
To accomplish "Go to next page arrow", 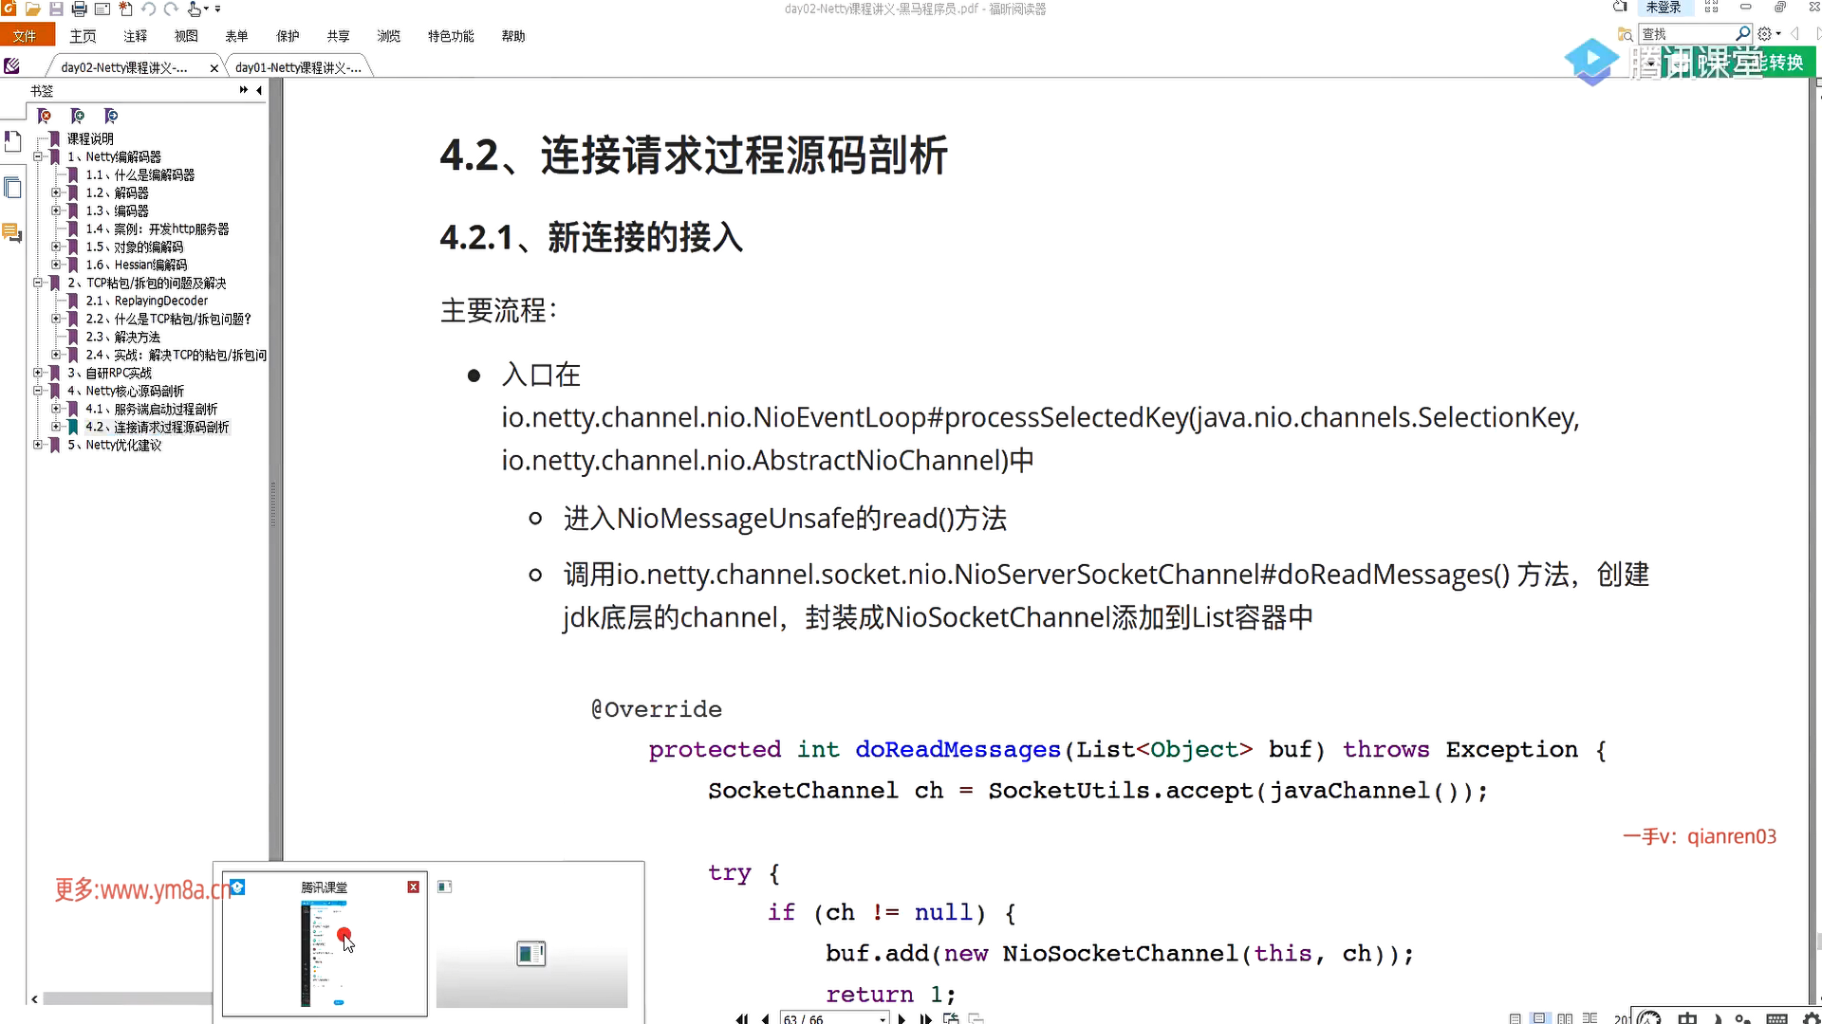I will [x=902, y=1018].
